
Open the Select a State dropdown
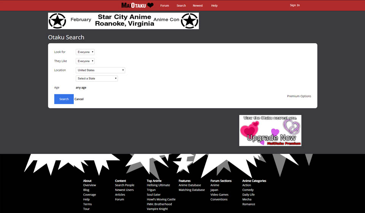pyautogui.click(x=97, y=79)
